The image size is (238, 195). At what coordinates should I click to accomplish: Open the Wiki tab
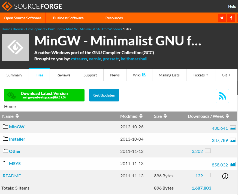coord(139,75)
